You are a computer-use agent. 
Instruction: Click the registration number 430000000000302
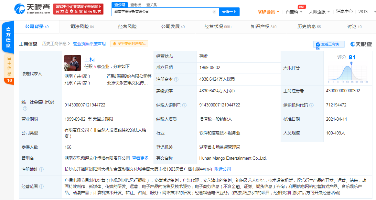(343, 91)
